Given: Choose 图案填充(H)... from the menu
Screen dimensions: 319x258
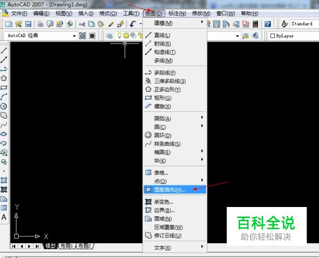Looking at the screenshot, I should pos(175,190).
